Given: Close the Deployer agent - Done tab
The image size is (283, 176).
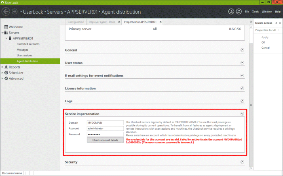Looking at the screenshot, I should (x=119, y=22).
